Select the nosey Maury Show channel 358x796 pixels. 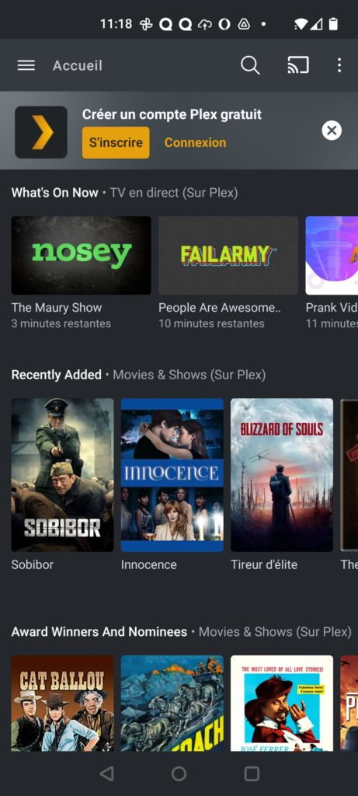81,255
